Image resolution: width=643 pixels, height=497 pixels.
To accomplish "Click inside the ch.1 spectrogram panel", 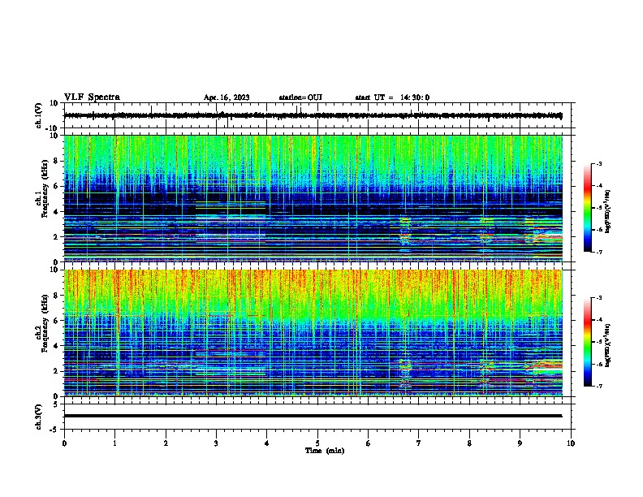I will tap(313, 198).
